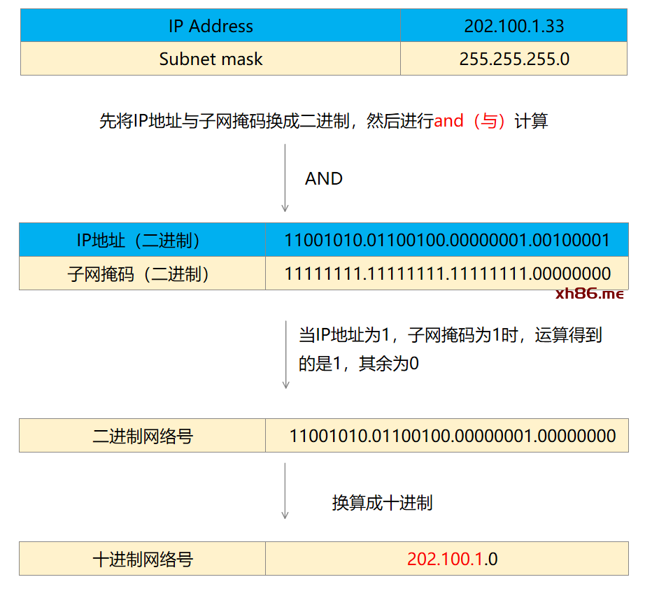Click the 202.100.1.33 address cell
This screenshot has height=598, width=645.
point(513,27)
